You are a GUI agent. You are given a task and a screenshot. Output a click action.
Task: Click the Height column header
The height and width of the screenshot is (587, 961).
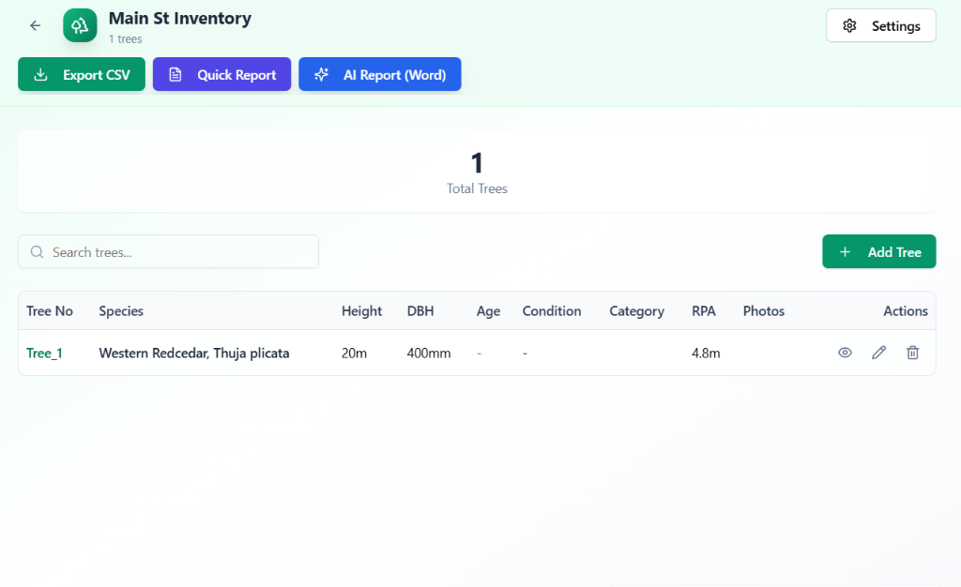tap(361, 311)
